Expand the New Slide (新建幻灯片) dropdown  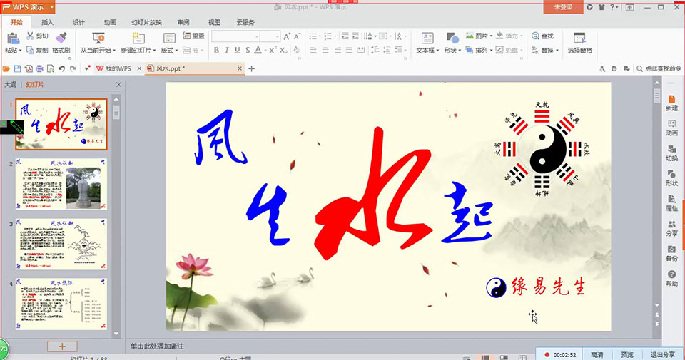(x=138, y=51)
